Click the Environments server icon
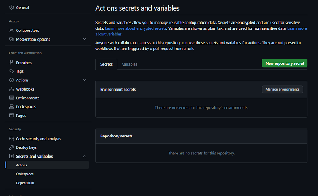 11,98
